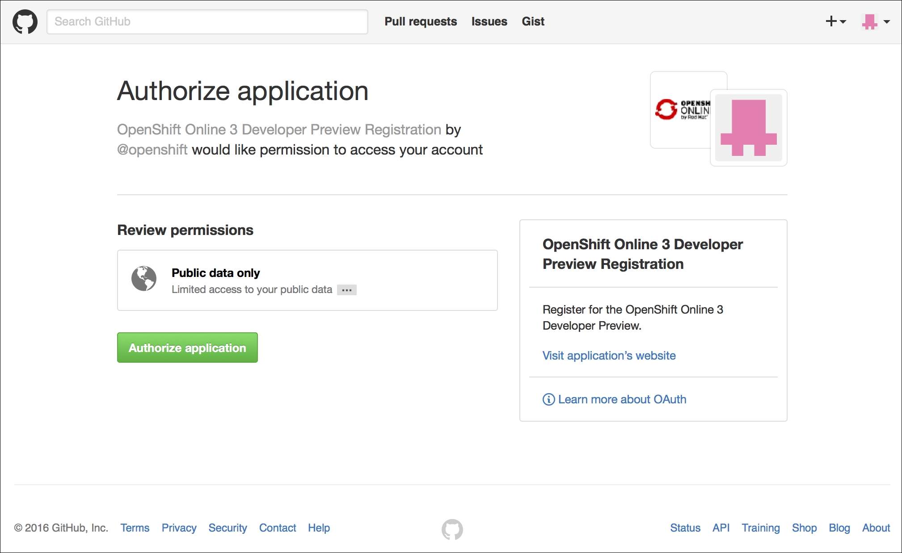The height and width of the screenshot is (553, 902).
Task: Click the large pink user avatar image
Action: 749,128
